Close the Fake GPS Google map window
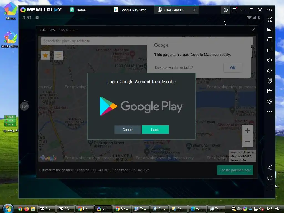The width and height of the screenshot is (284, 213). pyautogui.click(x=253, y=30)
